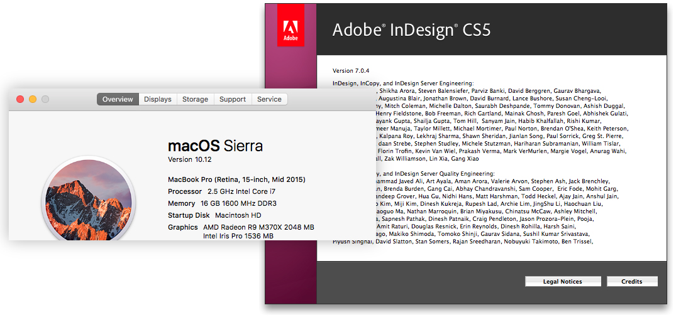Open the Storage tab

(x=196, y=99)
